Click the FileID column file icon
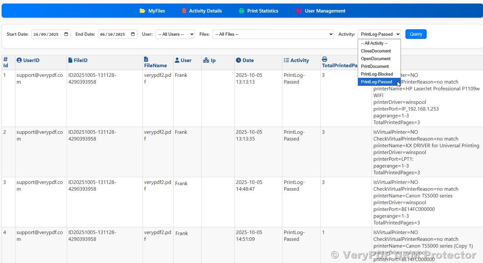The image size is (483, 263). [x=70, y=60]
